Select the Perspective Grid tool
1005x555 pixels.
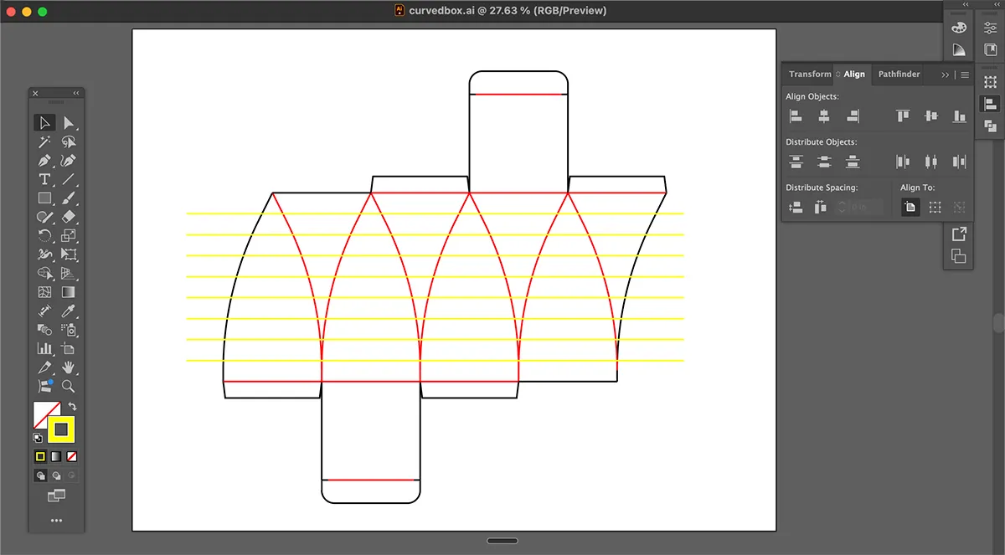coord(69,274)
